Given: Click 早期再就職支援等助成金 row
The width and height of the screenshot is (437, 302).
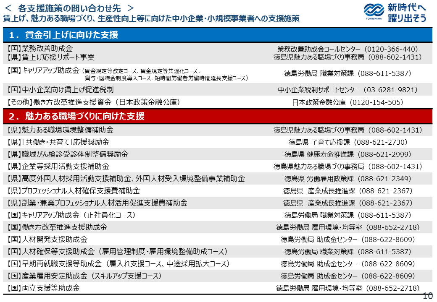Looking at the screenshot, I should (x=218, y=264).
